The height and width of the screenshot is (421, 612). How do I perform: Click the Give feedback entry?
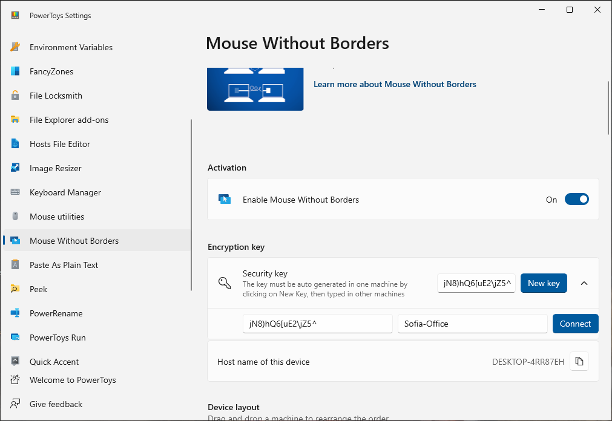(x=56, y=404)
